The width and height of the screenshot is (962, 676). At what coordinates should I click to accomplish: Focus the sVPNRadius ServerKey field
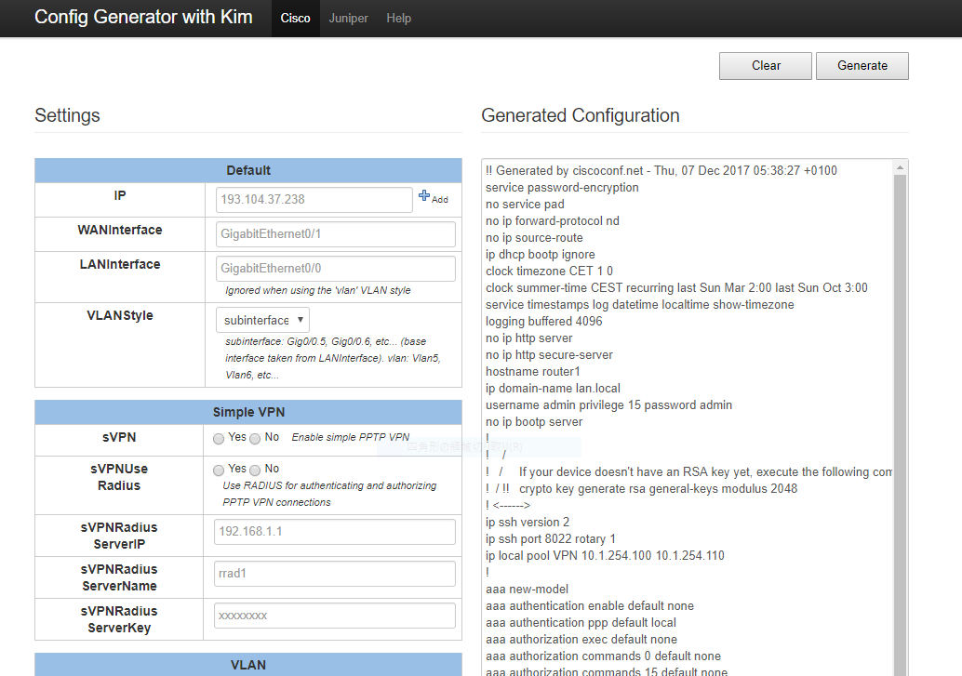click(x=334, y=615)
